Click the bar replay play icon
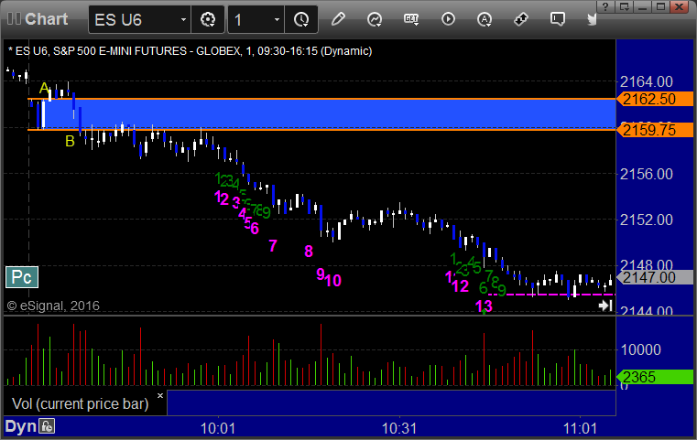Viewport: 697px width, 440px height. coord(448,19)
